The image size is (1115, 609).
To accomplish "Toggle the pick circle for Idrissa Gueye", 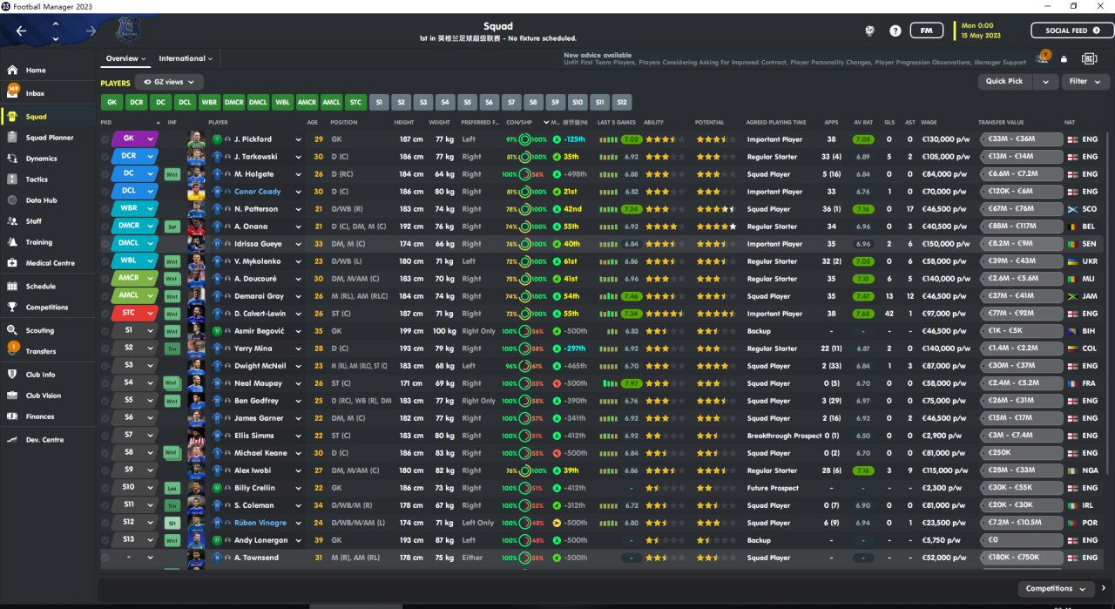I will coord(105,244).
